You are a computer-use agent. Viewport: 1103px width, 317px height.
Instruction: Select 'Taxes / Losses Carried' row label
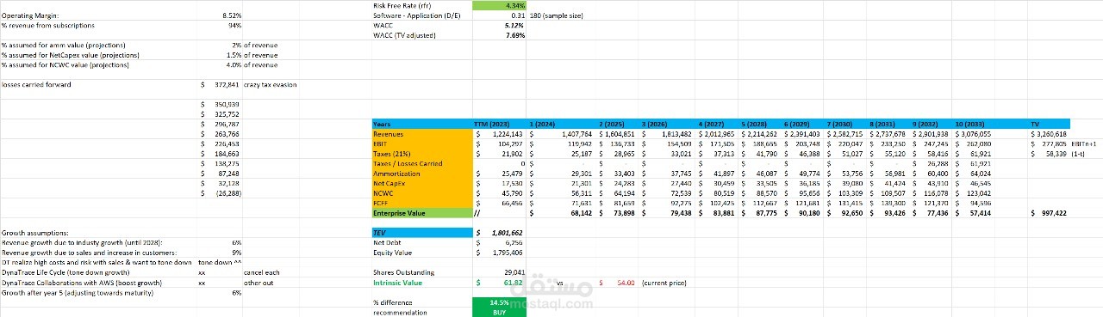click(422, 163)
